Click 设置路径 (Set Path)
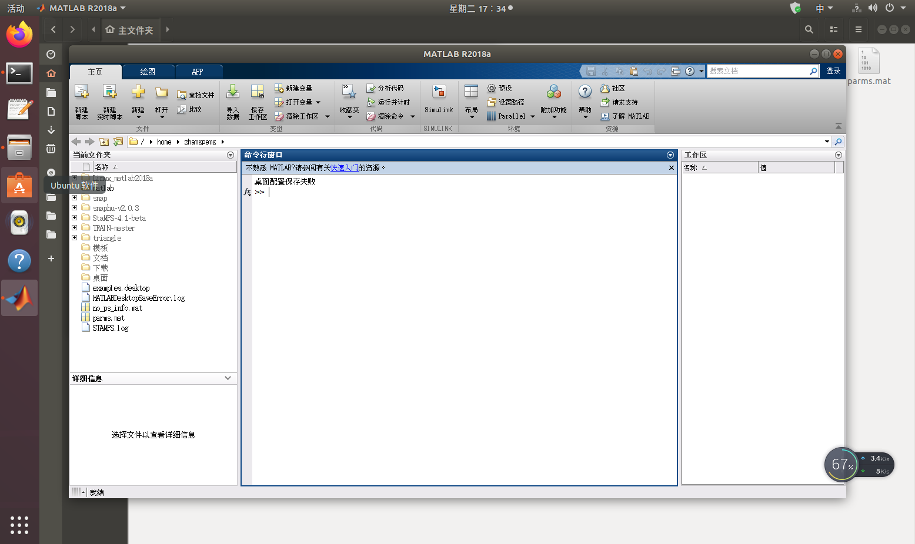 506,102
